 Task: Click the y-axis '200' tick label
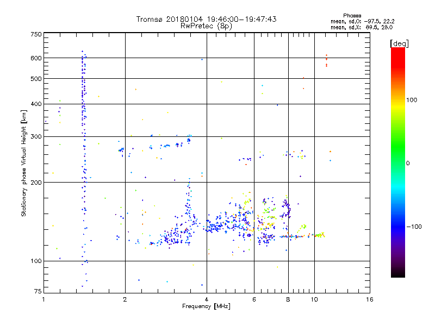(x=36, y=183)
